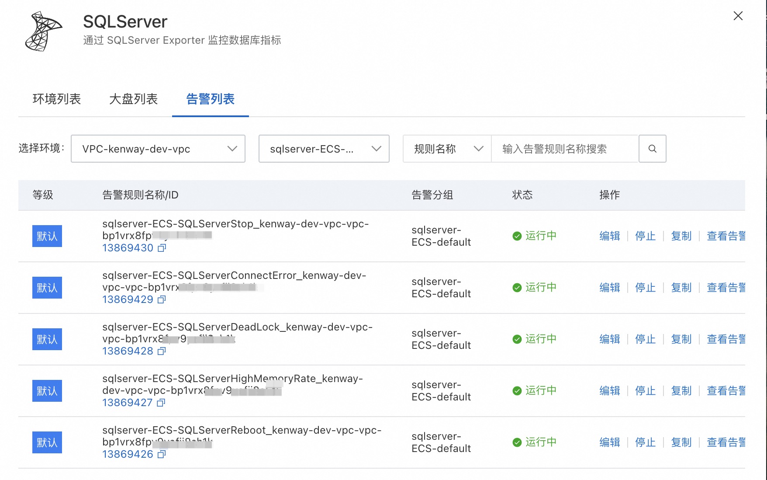Click sqlserver-ECS-SQLServerDeadLock rule name text
The height and width of the screenshot is (480, 767).
coord(238,333)
